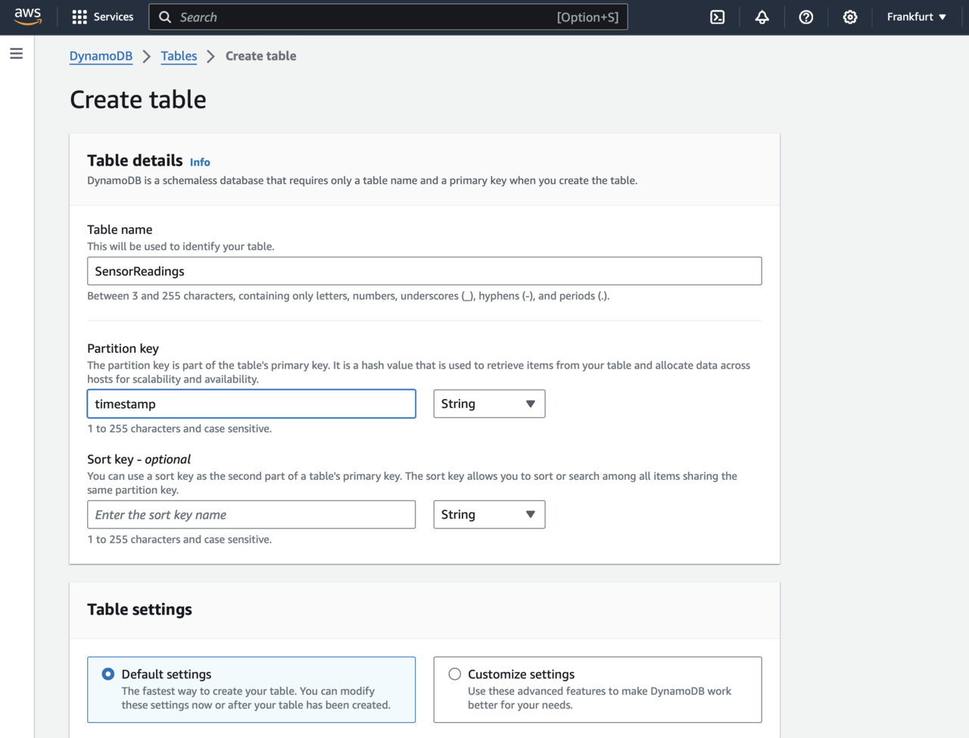Launch CloudShell from the top bar
The height and width of the screenshot is (738, 969).
tap(717, 17)
